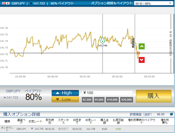Viewport: 175px width, 133px height.
Task: Click the 141.738 settlement rate cell
Action: (x=91, y=129)
